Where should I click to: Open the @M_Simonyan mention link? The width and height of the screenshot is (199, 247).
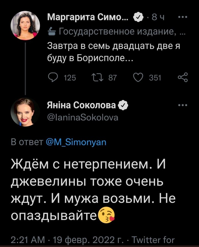(75, 143)
